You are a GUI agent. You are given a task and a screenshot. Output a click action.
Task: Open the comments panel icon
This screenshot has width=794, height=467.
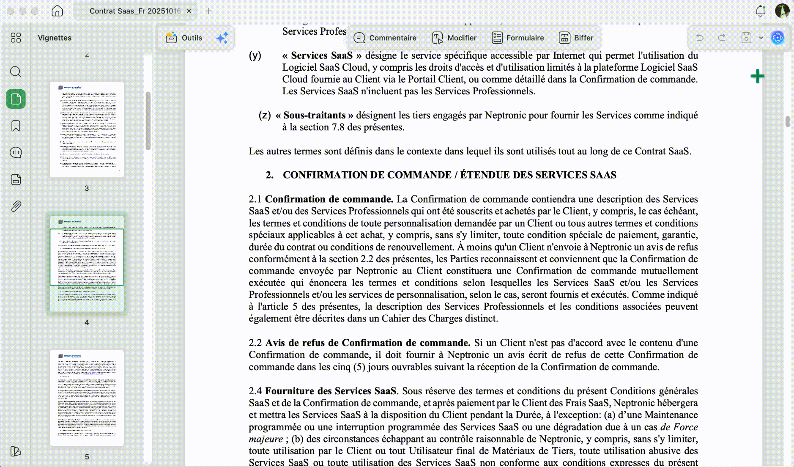click(x=16, y=152)
